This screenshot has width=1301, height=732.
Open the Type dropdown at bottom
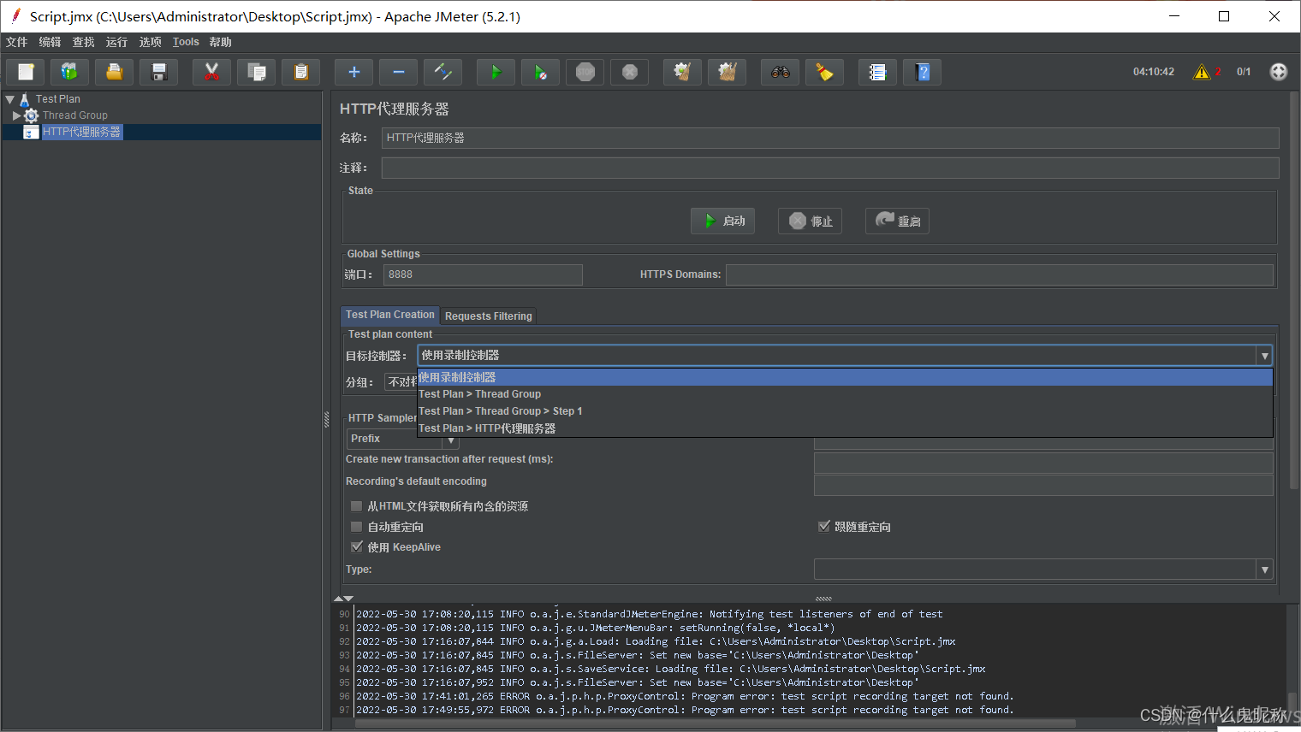(1264, 570)
